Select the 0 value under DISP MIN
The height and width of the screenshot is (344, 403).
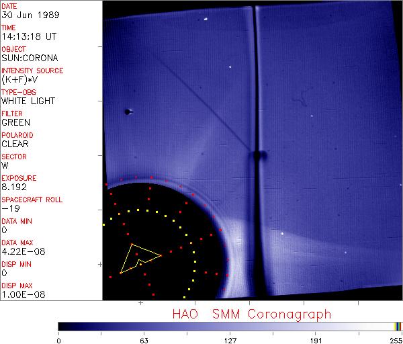(5, 273)
